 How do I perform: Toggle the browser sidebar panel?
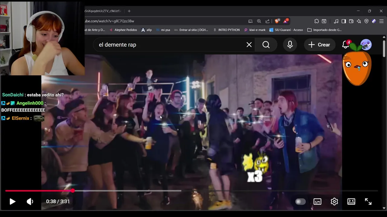coord(344,21)
